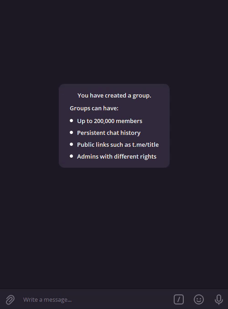Viewport: 228px width, 309px height.
Task: Click 'Public links such as t.me/title' line
Action: point(118,144)
